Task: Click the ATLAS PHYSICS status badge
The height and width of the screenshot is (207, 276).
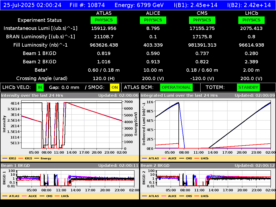Action: pyautogui.click(x=104, y=20)
